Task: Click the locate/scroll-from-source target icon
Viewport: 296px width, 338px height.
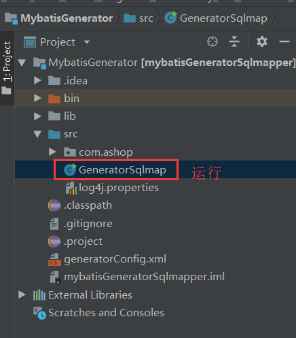Action: point(212,41)
